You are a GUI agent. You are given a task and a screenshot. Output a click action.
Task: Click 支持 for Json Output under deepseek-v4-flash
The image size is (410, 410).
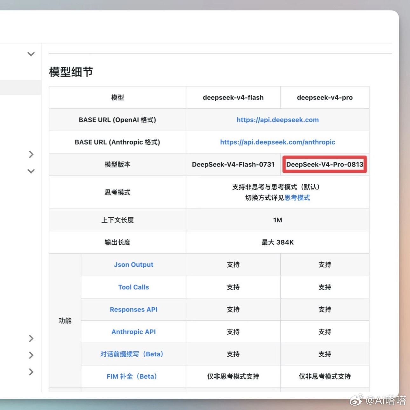coord(233,265)
